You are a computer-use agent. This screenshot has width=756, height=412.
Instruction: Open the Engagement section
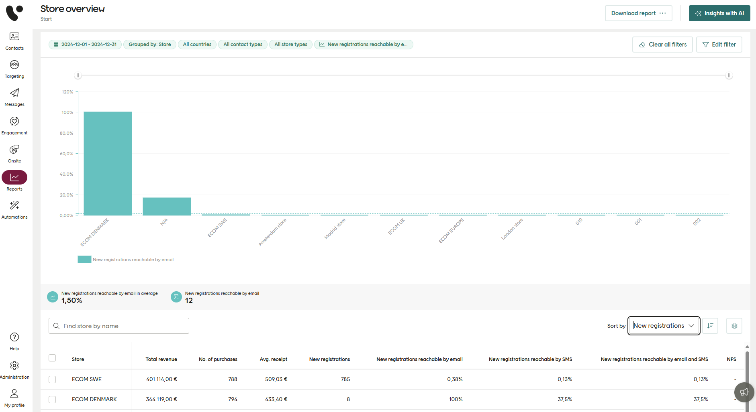[x=14, y=125]
